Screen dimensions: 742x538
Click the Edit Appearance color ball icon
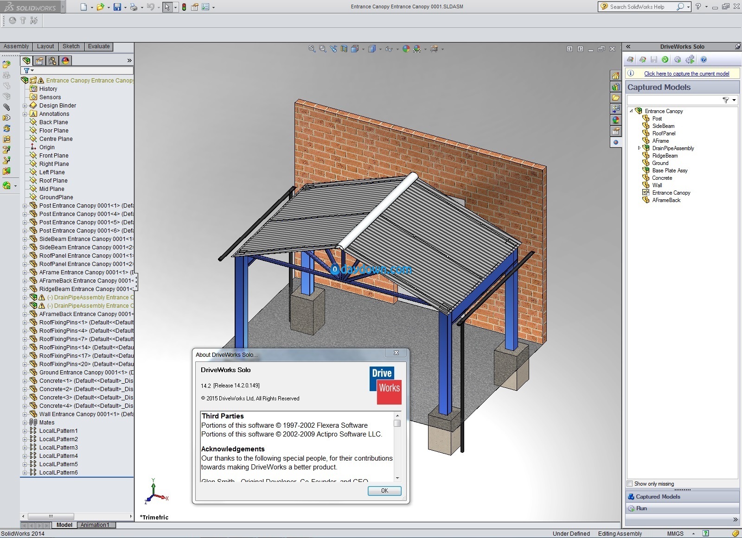tap(406, 49)
